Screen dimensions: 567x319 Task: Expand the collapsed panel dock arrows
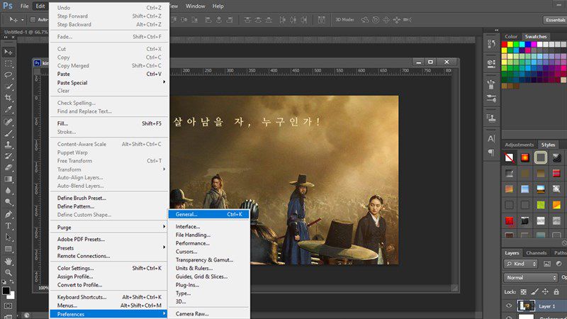[497, 30]
